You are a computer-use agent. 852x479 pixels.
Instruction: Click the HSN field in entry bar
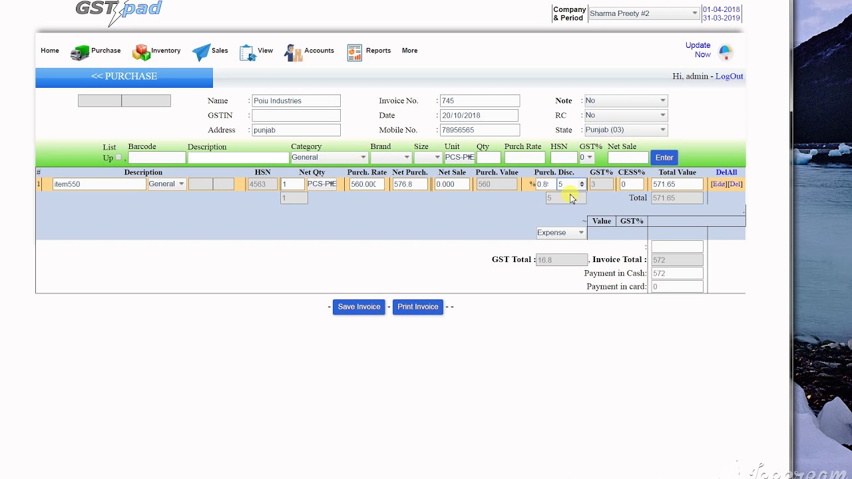(564, 158)
